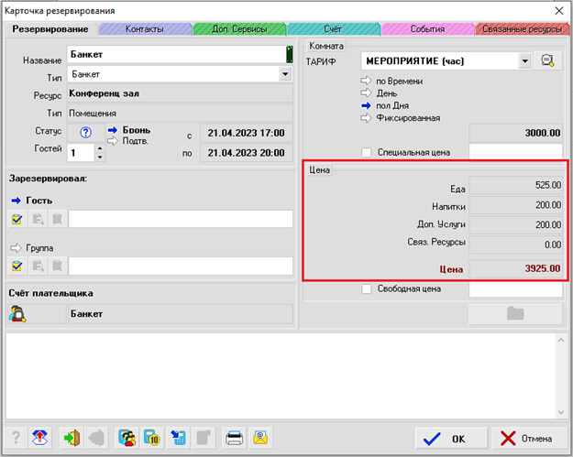The height and width of the screenshot is (457, 573).
Task: Click the group select icon in Группа row
Action: 17,266
